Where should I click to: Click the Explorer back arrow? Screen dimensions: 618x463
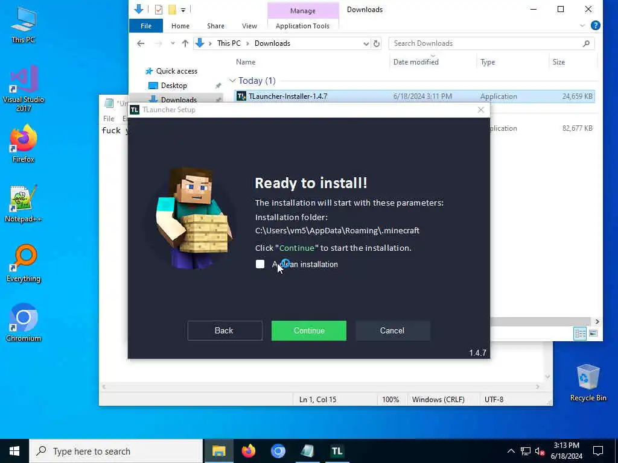[141, 43]
